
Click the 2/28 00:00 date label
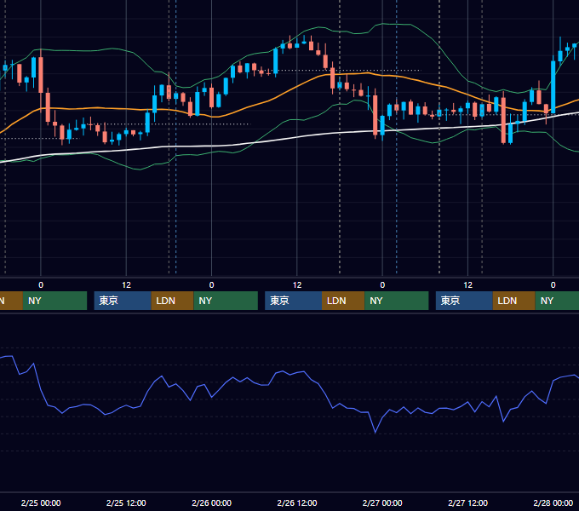click(553, 502)
